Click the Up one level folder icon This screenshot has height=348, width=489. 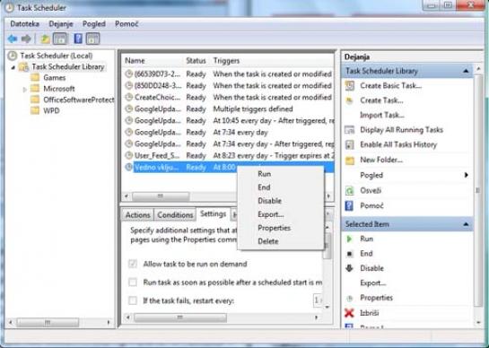pos(45,39)
